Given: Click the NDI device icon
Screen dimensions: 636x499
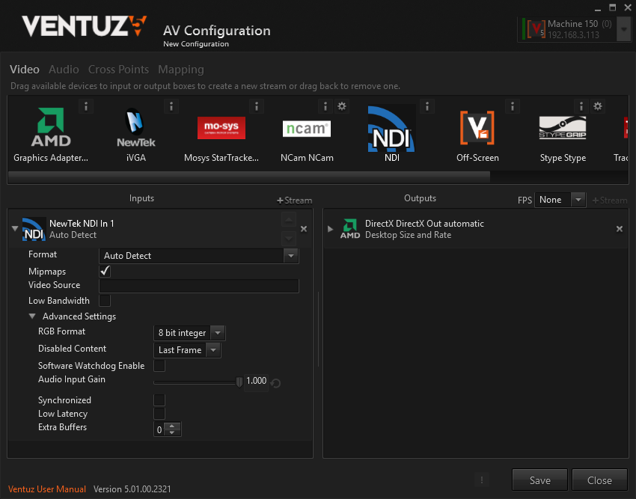Looking at the screenshot, I should click(391, 129).
